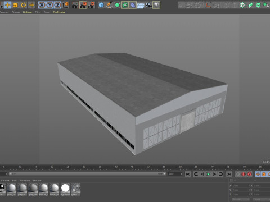Open the material manager Texture menu
This screenshot has width=270, height=202.
(37, 180)
